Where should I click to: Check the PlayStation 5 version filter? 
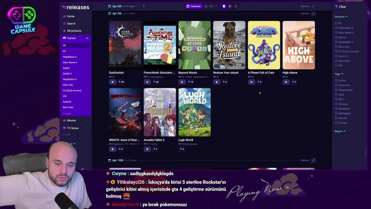(x=336, y=28)
